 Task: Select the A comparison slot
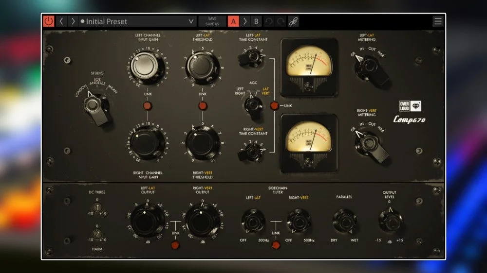pos(233,21)
